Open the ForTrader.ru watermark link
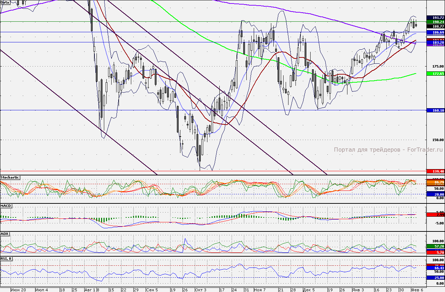 [x=388, y=150]
